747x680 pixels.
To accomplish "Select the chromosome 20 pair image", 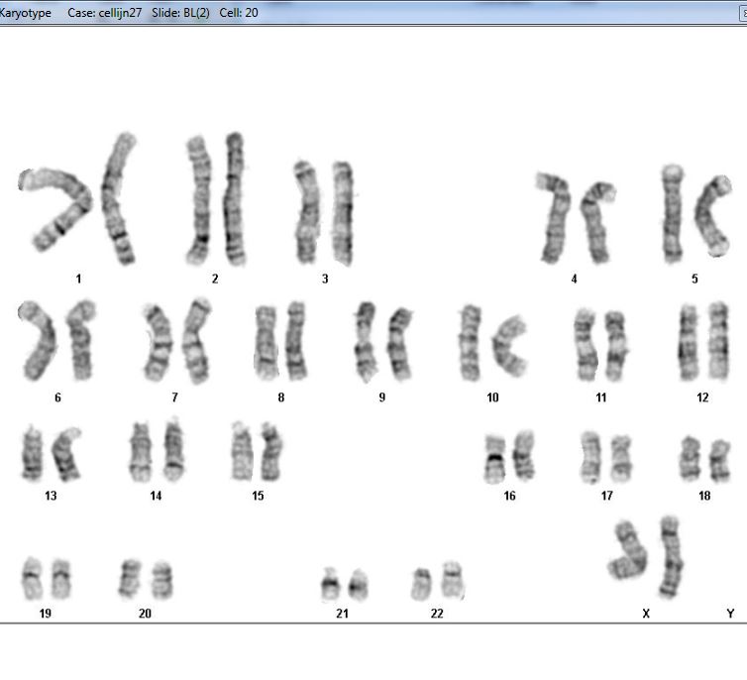I will pyautogui.click(x=146, y=579).
